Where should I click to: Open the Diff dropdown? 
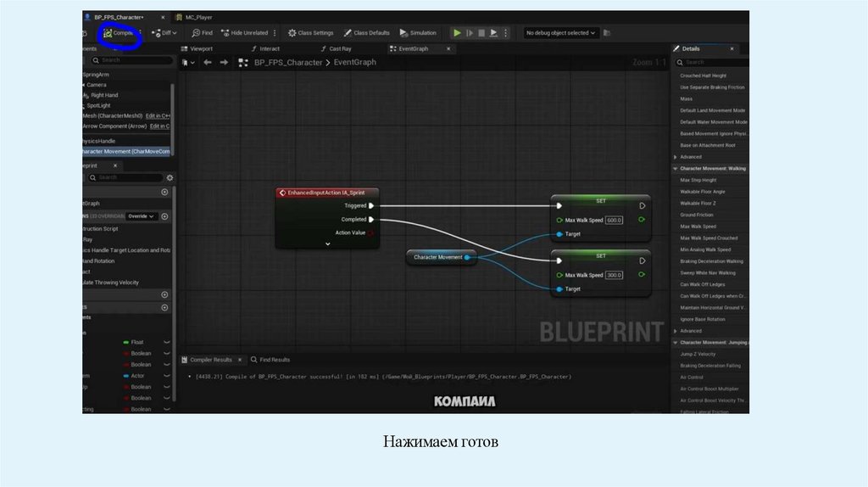tap(164, 33)
